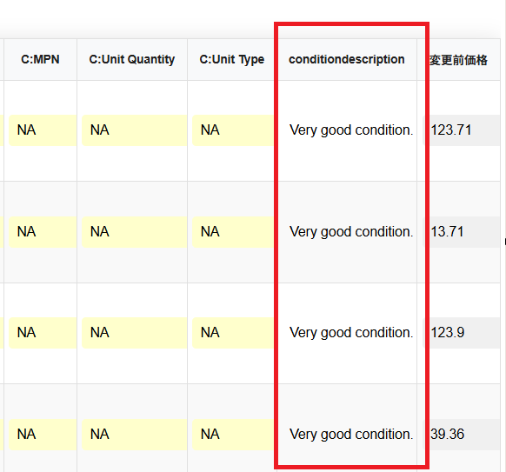Edit third row C:Unit Quantity NA field
506x472 pixels.
(x=134, y=333)
